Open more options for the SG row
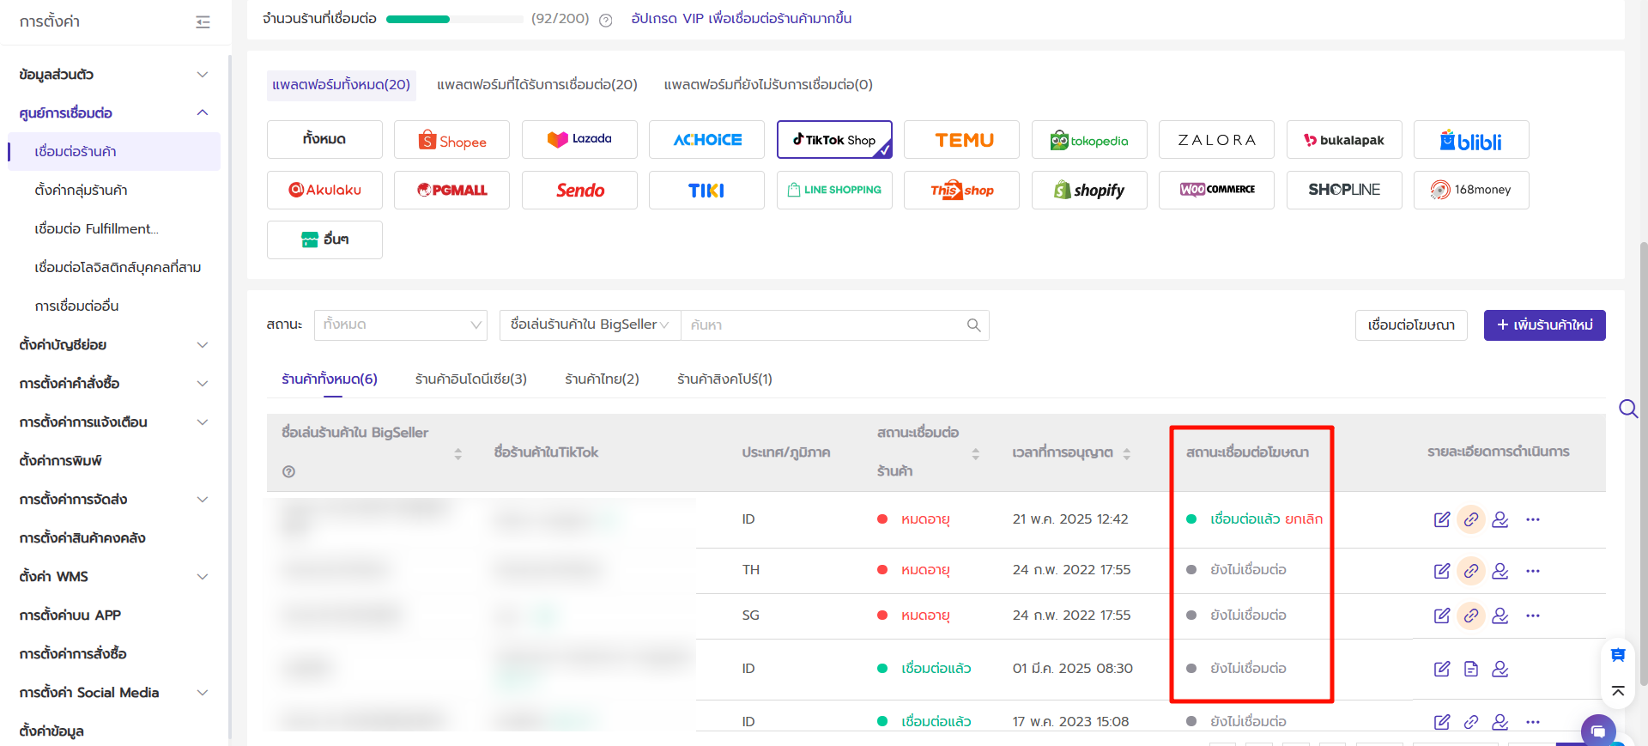This screenshot has height=746, width=1648. click(x=1533, y=616)
